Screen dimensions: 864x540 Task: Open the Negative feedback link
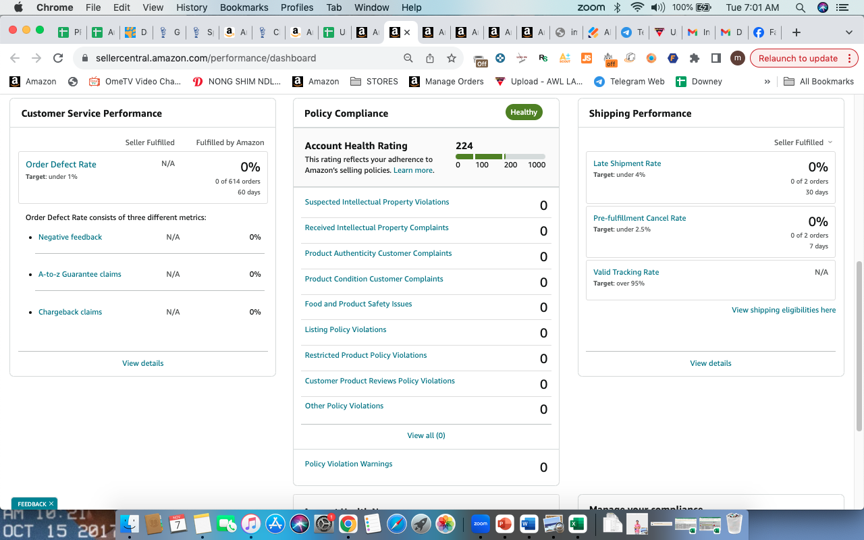pyautogui.click(x=70, y=237)
